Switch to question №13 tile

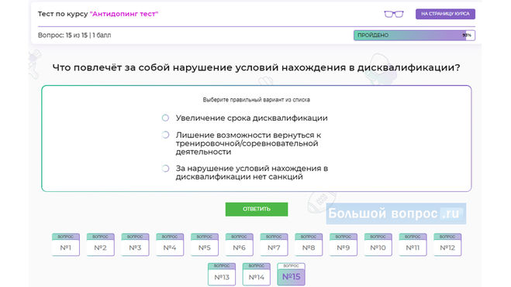click(x=222, y=275)
